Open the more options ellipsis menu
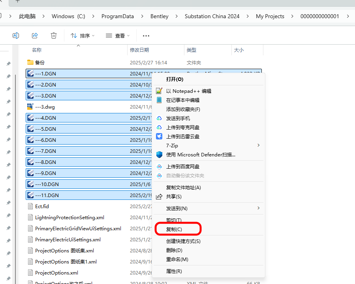This screenshot has width=355, height=284. (146, 36)
